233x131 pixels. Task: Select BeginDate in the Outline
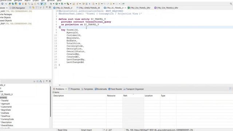(x=6, y=110)
